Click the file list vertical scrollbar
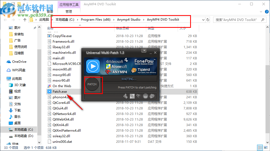The image size is (270, 151). point(267,99)
